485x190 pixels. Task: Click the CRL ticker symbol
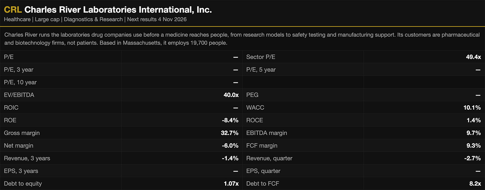(x=13, y=10)
